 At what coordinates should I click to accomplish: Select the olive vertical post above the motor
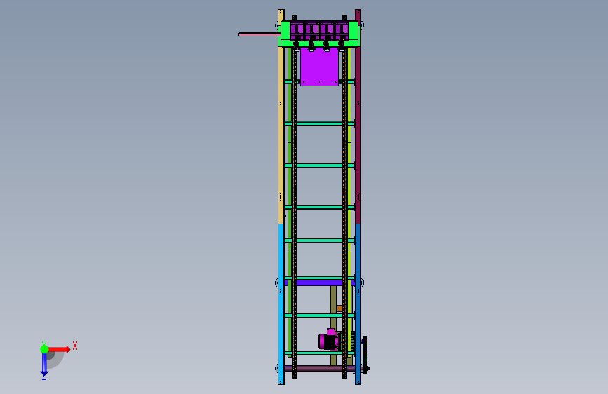point(333,299)
